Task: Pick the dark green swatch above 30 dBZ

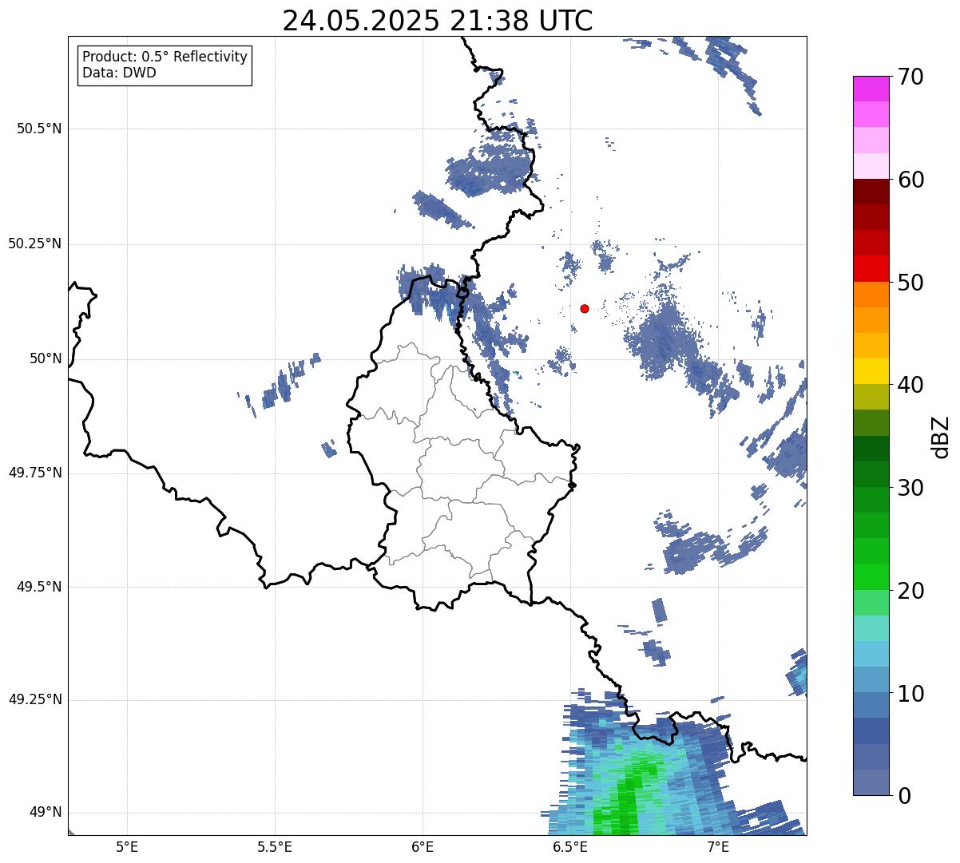Action: (871, 474)
